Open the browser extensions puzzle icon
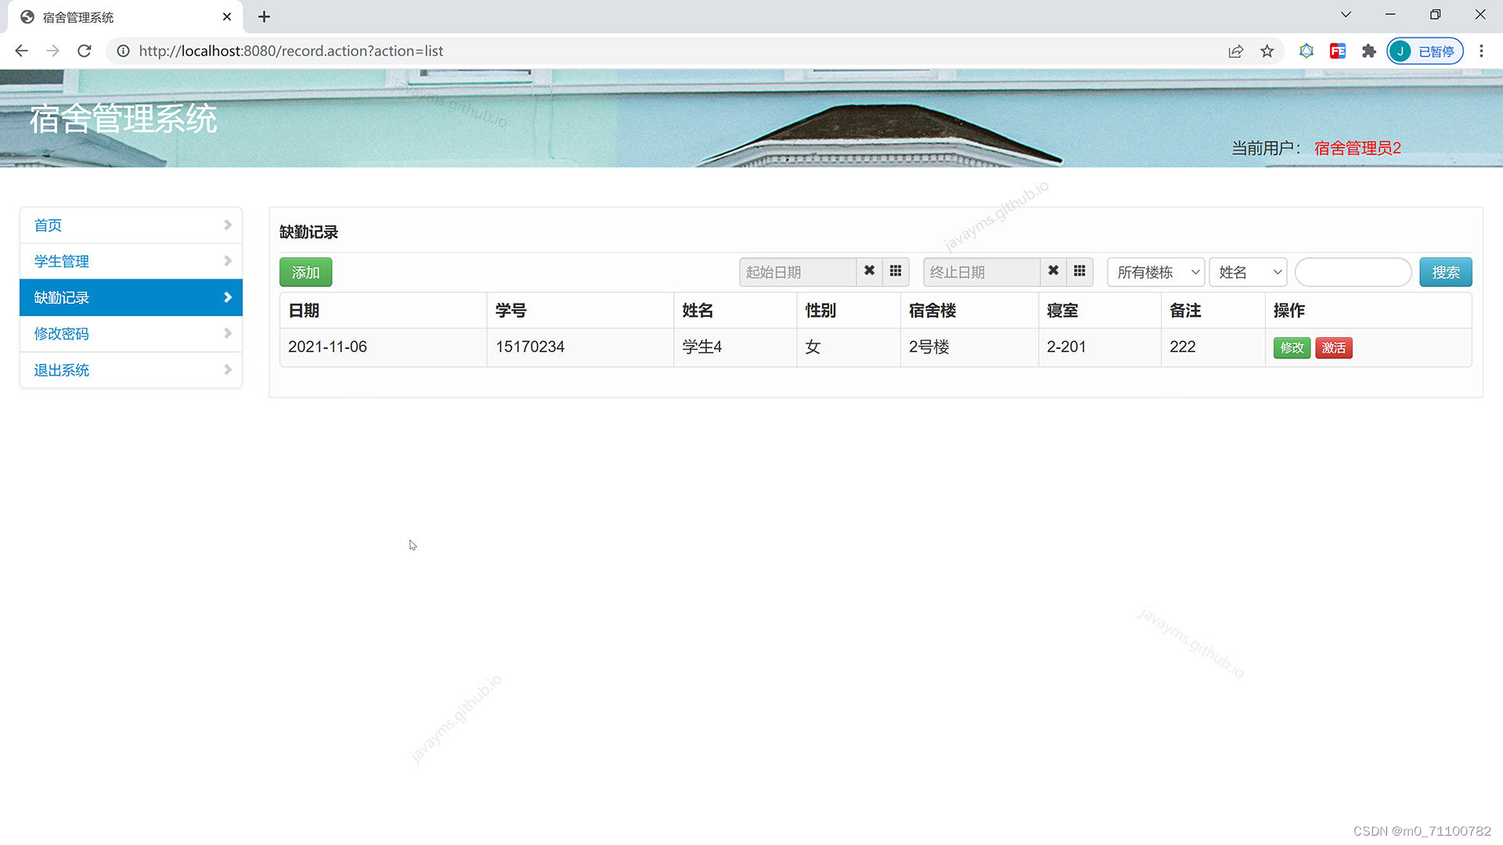 [1368, 51]
